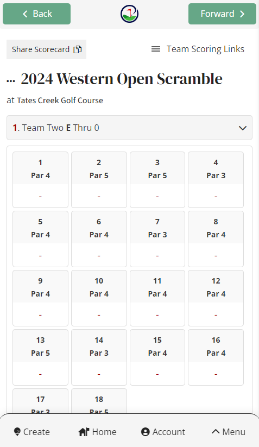Tap the Home house icon

[x=84, y=432]
